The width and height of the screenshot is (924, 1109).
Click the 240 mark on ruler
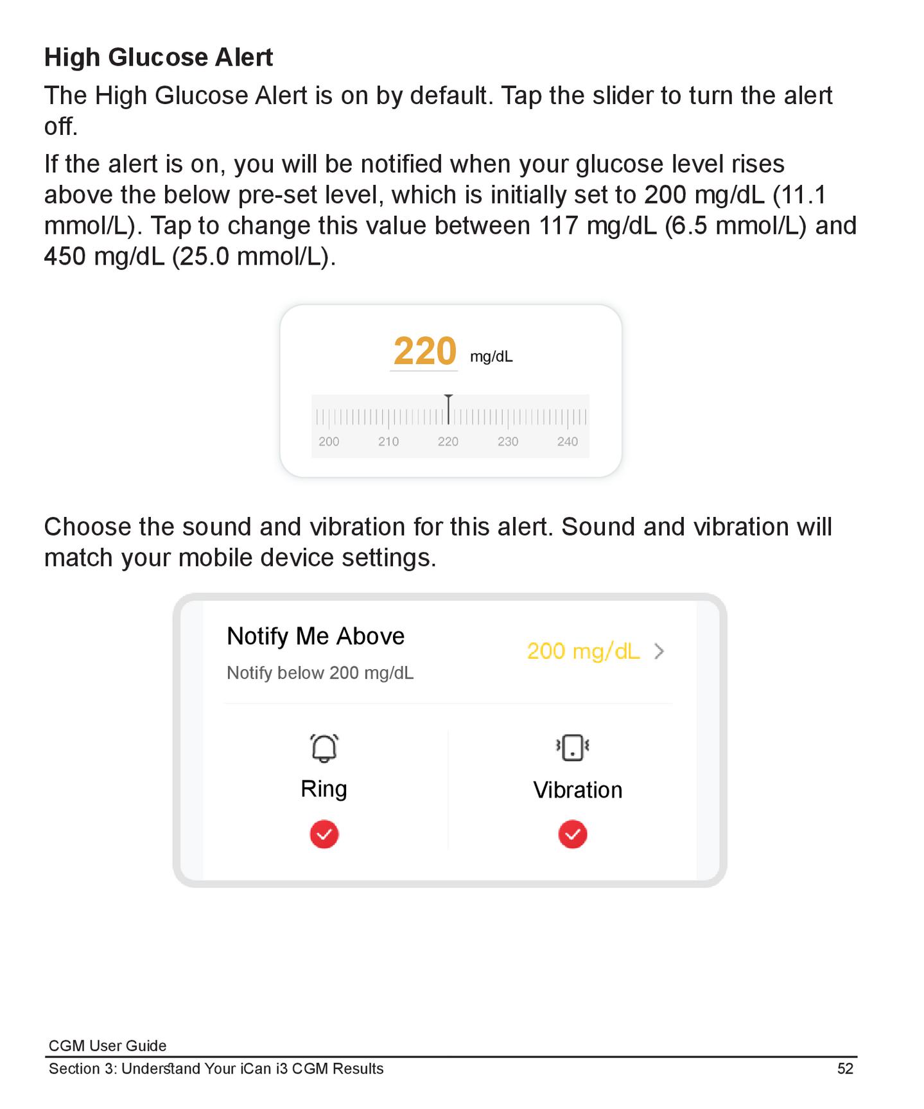[x=568, y=441]
